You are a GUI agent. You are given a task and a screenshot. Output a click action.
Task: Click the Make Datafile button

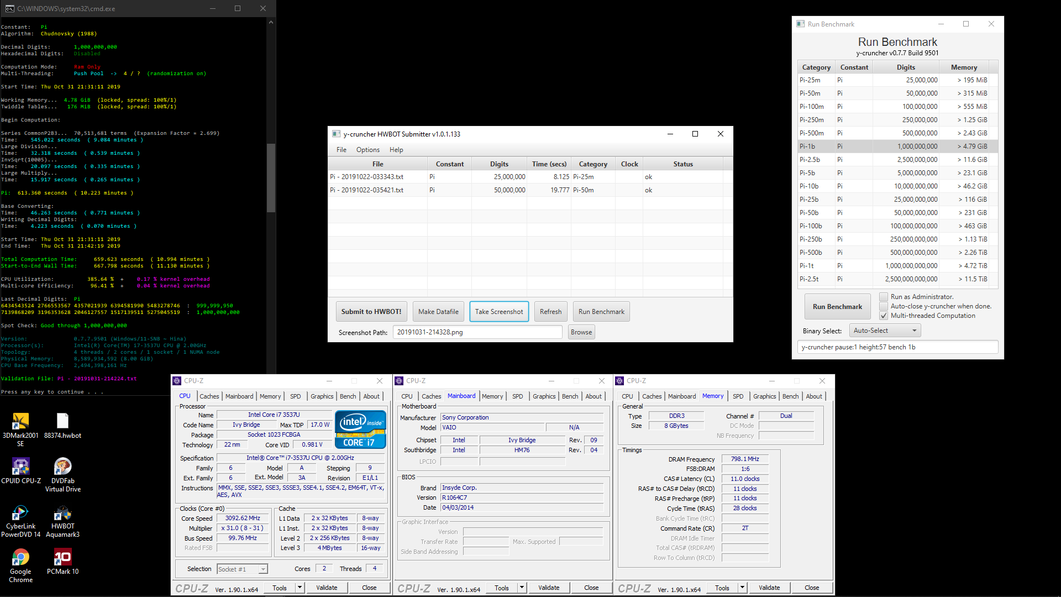tap(438, 312)
